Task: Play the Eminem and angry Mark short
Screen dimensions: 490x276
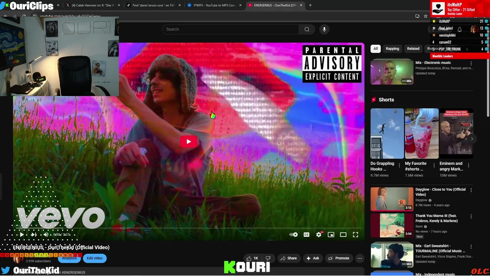Action: pyautogui.click(x=456, y=133)
